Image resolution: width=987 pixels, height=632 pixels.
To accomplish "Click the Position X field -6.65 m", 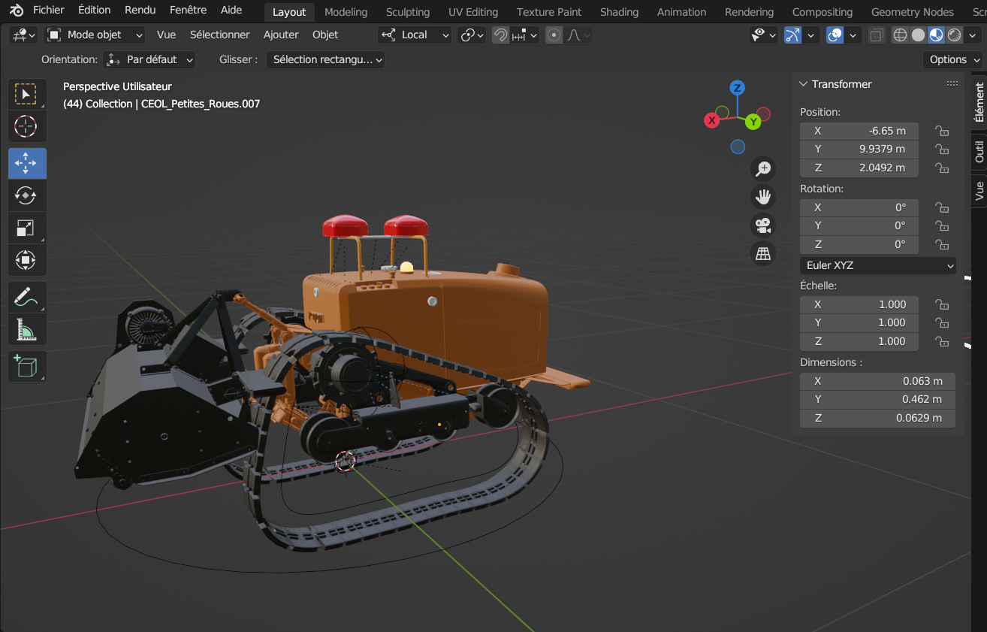I will pos(859,131).
